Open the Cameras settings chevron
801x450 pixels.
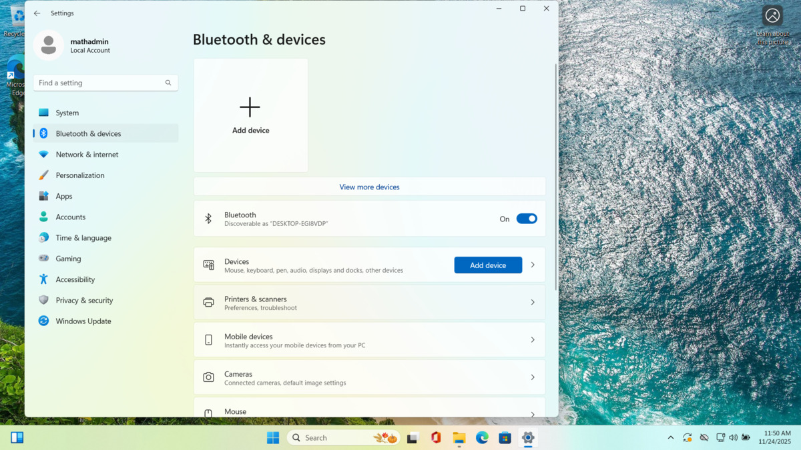[533, 377]
